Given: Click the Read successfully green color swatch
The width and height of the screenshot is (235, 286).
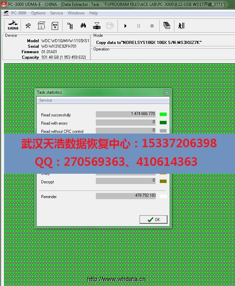Looking at the screenshot, I should click(x=163, y=114).
